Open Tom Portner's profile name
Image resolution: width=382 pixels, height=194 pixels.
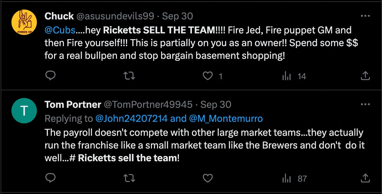[x=73, y=104]
